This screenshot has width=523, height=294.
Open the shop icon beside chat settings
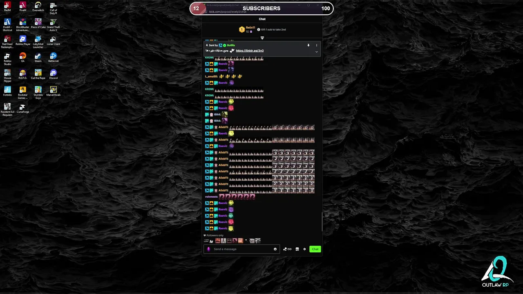tap(297, 249)
